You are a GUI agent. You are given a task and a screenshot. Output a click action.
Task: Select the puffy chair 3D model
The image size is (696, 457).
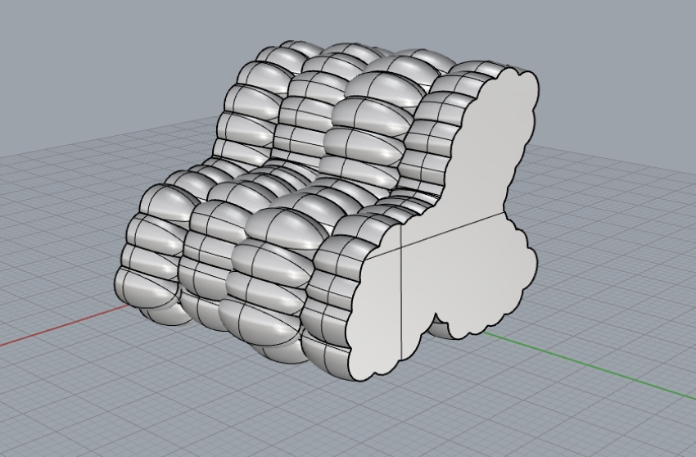(326, 211)
